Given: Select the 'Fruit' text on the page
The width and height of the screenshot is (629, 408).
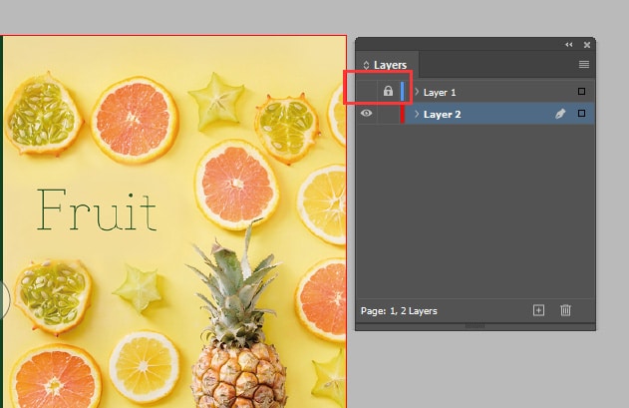Looking at the screenshot, I should (97, 209).
